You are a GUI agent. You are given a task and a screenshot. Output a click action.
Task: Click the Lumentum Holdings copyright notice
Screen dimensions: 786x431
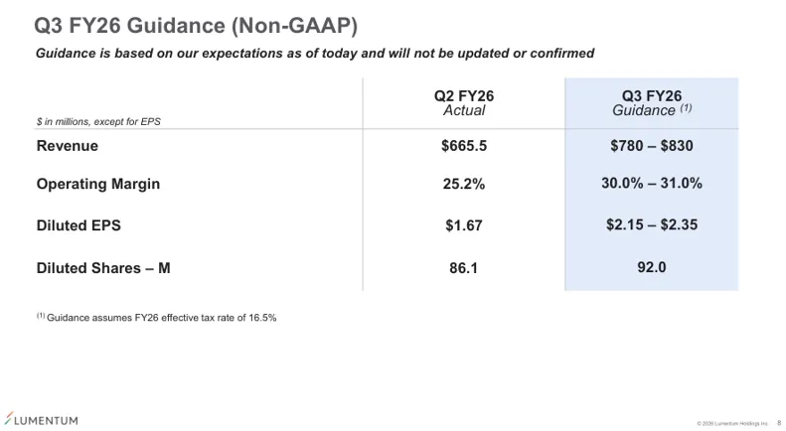click(x=732, y=423)
